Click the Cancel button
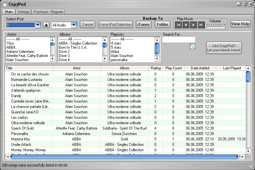Screen dimensions: 255x170 click(87, 25)
